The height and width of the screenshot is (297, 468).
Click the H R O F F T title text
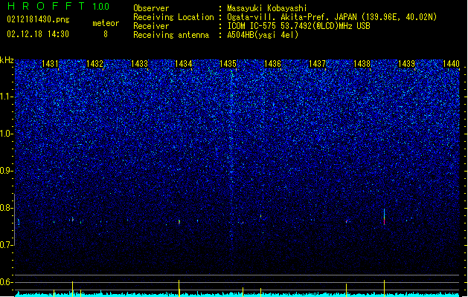pyautogui.click(x=46, y=6)
